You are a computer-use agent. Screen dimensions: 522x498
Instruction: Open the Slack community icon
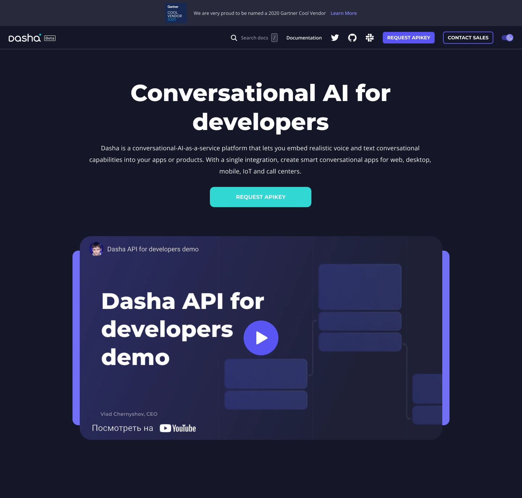coord(370,38)
